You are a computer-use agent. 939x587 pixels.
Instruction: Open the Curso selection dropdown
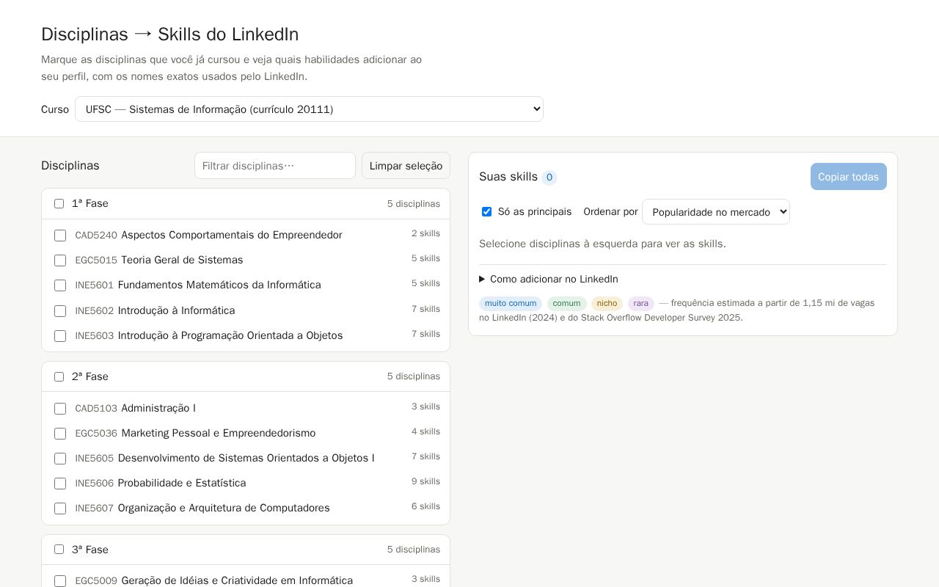pos(309,109)
